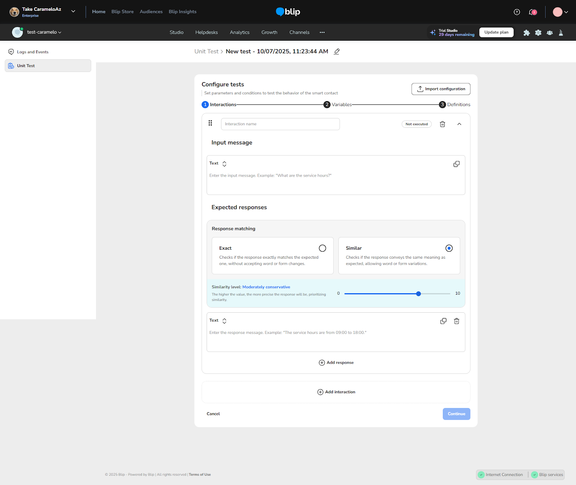Delete the expected response text block

(456, 321)
